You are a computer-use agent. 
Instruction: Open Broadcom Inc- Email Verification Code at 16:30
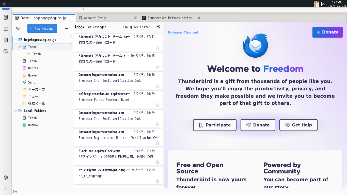118,80
